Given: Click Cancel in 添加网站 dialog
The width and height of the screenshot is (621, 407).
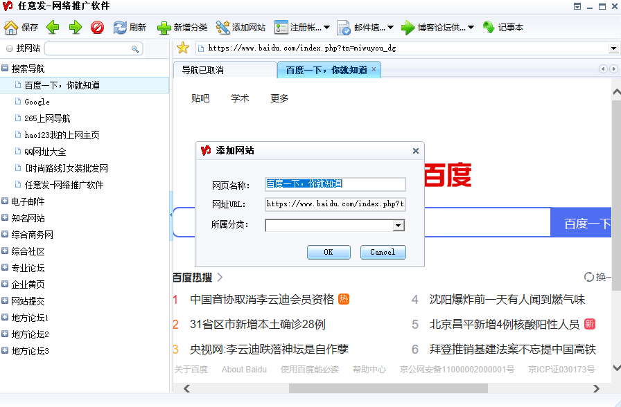Looking at the screenshot, I should [x=383, y=252].
